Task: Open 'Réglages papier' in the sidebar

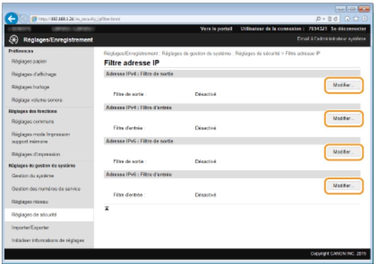Action: click(x=29, y=61)
